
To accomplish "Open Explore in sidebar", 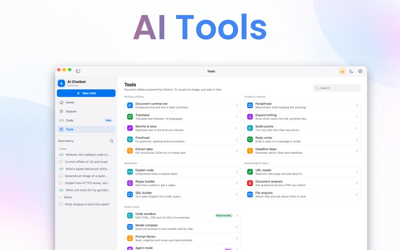I will coord(86,111).
